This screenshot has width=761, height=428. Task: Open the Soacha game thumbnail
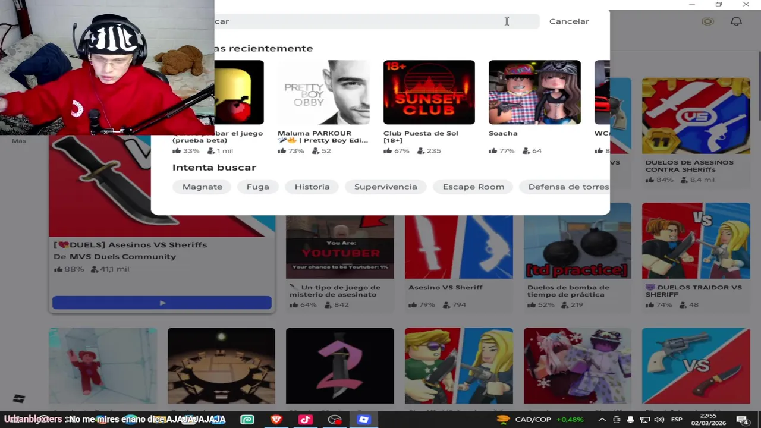[x=534, y=92]
